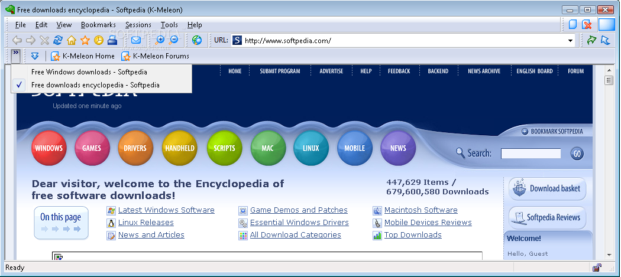Close current layer with red X page icon
This screenshot has width=621, height=277.
coord(587,25)
